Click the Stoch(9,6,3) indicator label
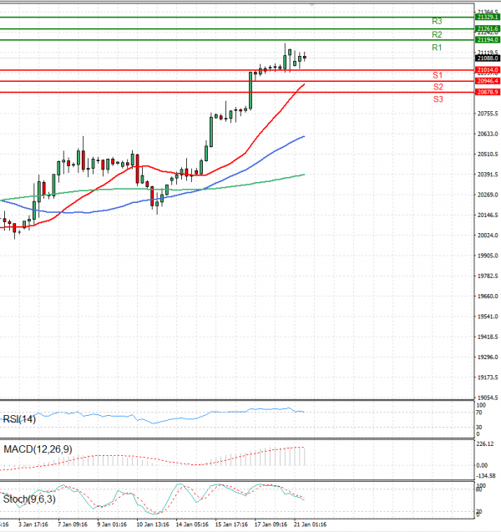The image size is (501, 532). tap(29, 499)
